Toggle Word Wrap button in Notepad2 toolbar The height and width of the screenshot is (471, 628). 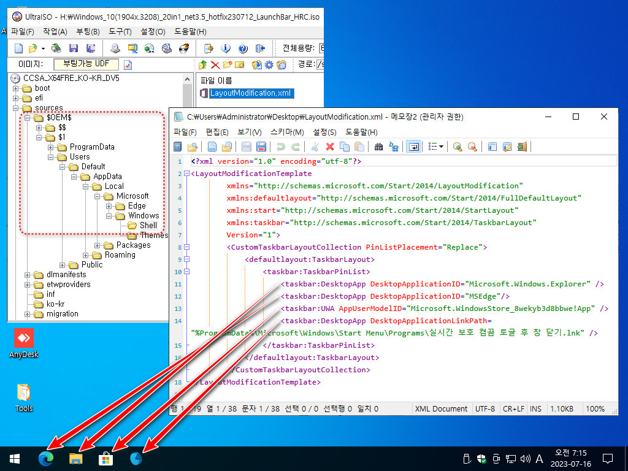click(413, 147)
